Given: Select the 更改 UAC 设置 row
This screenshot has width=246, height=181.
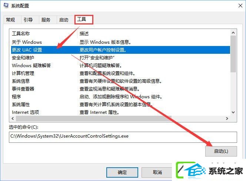Looking at the screenshot, I should [120, 50].
